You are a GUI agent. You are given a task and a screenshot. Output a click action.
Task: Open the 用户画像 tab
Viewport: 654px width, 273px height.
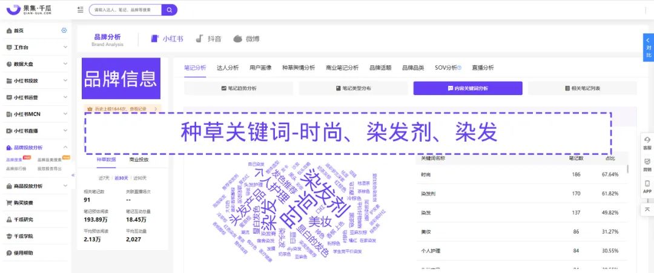[260, 68]
